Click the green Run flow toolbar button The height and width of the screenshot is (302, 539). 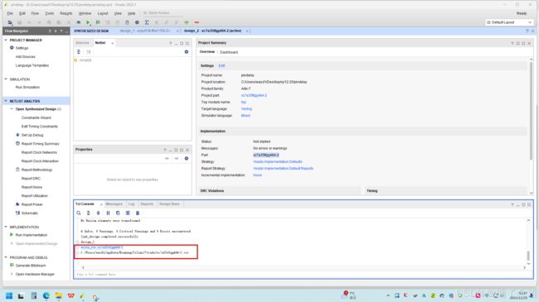88,22
